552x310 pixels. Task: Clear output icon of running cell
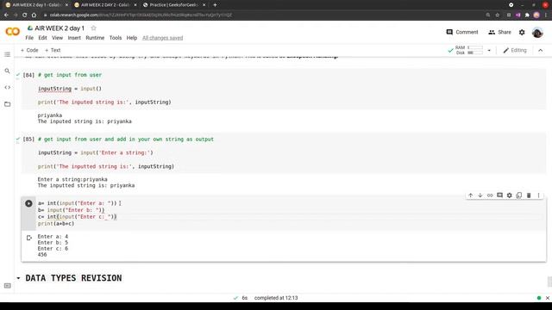[29, 238]
